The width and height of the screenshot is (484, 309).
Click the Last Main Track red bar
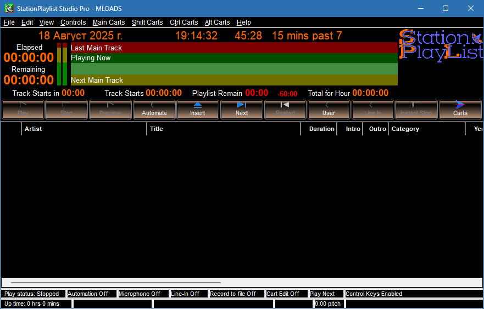pos(234,48)
